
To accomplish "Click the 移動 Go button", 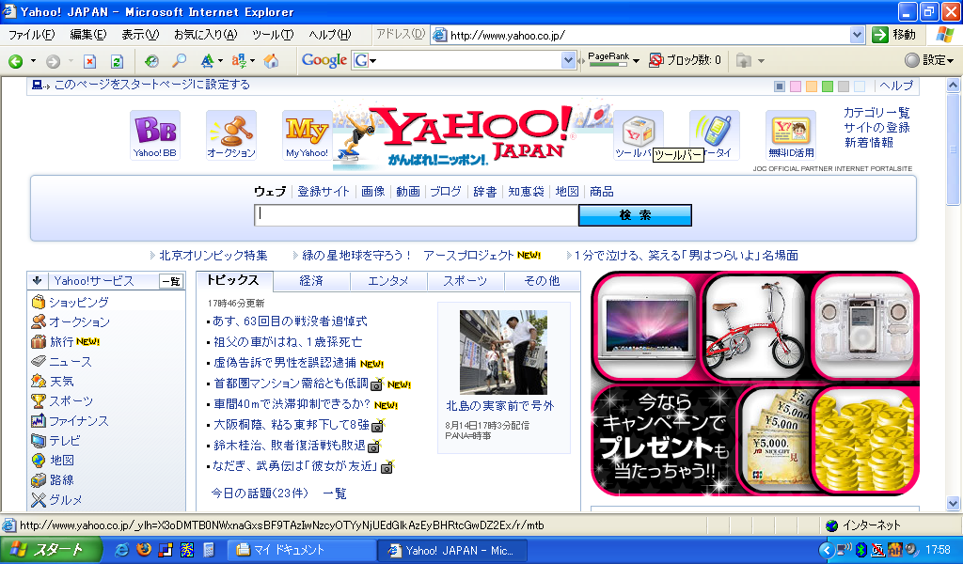I will (894, 35).
